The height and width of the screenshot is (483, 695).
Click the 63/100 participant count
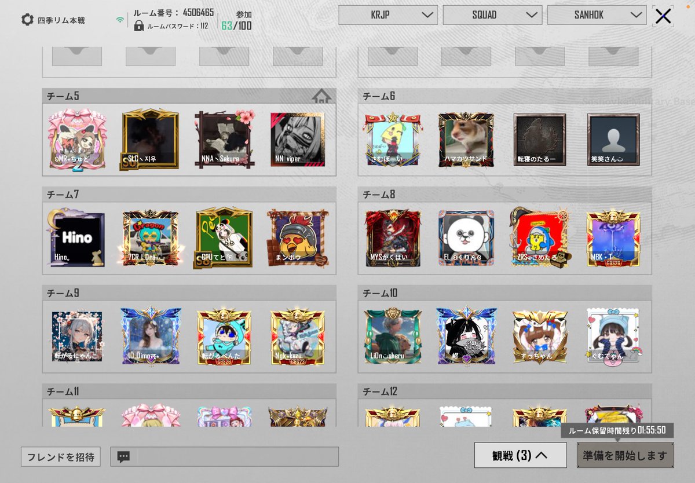tap(236, 25)
